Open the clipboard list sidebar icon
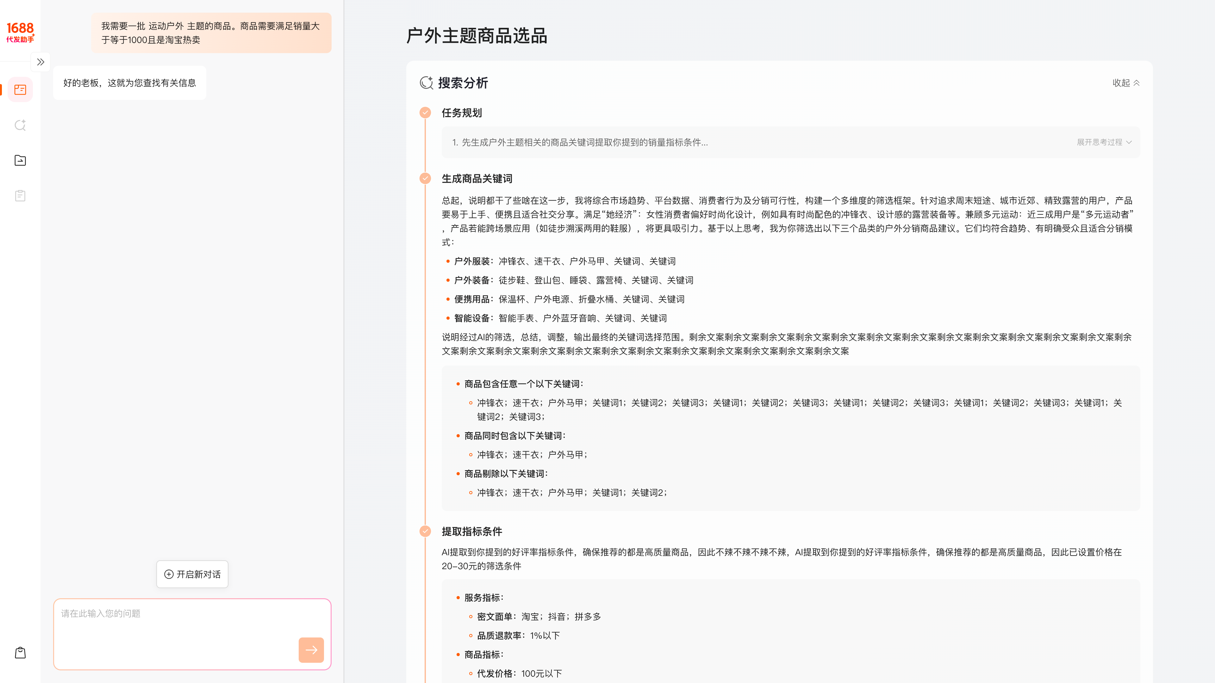The width and height of the screenshot is (1215, 683). tap(20, 196)
